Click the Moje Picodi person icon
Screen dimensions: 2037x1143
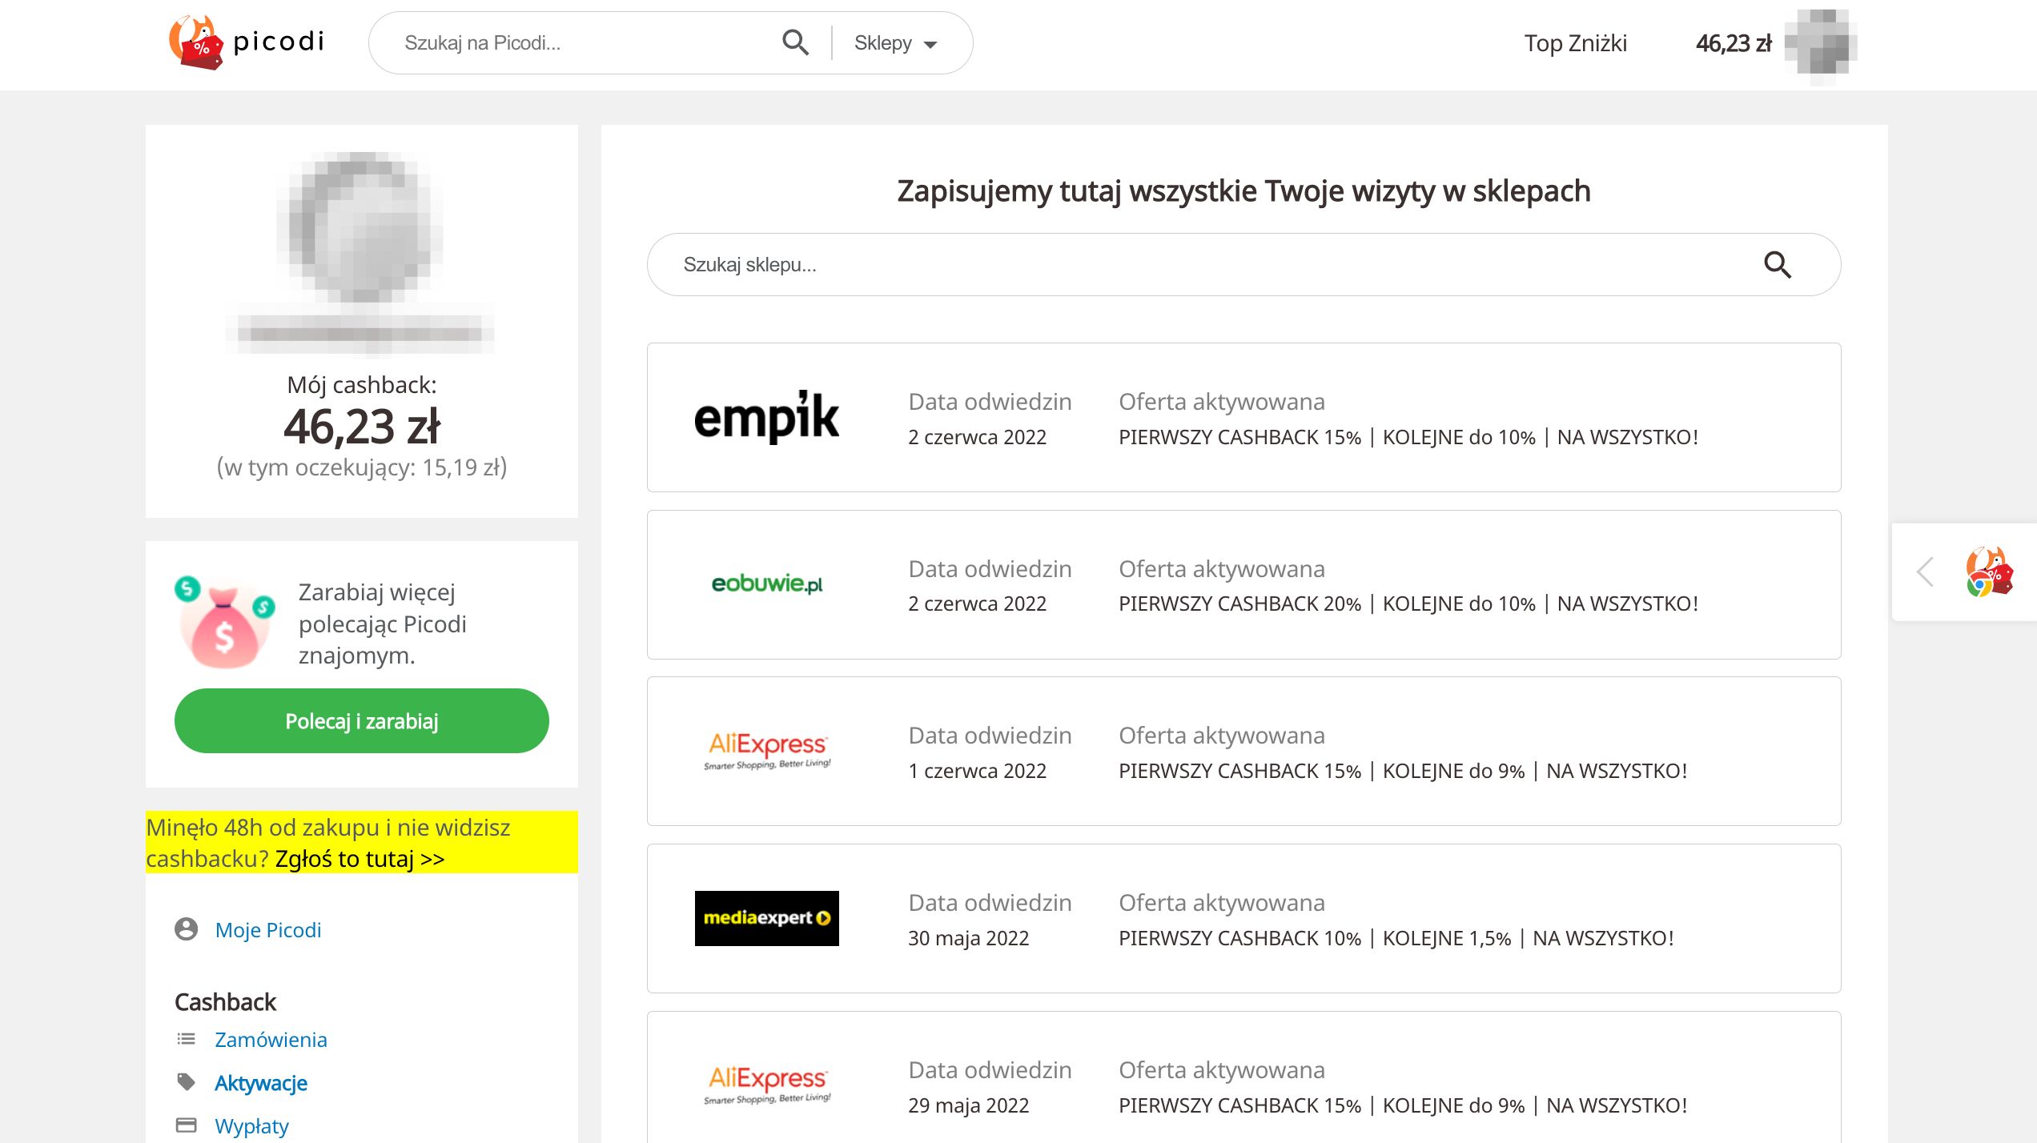click(186, 929)
